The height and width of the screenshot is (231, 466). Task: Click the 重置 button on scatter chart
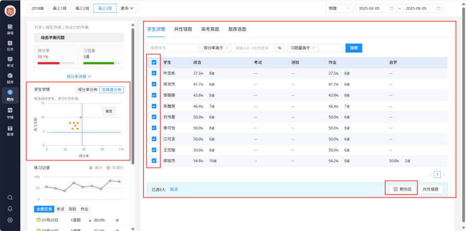coord(109,111)
